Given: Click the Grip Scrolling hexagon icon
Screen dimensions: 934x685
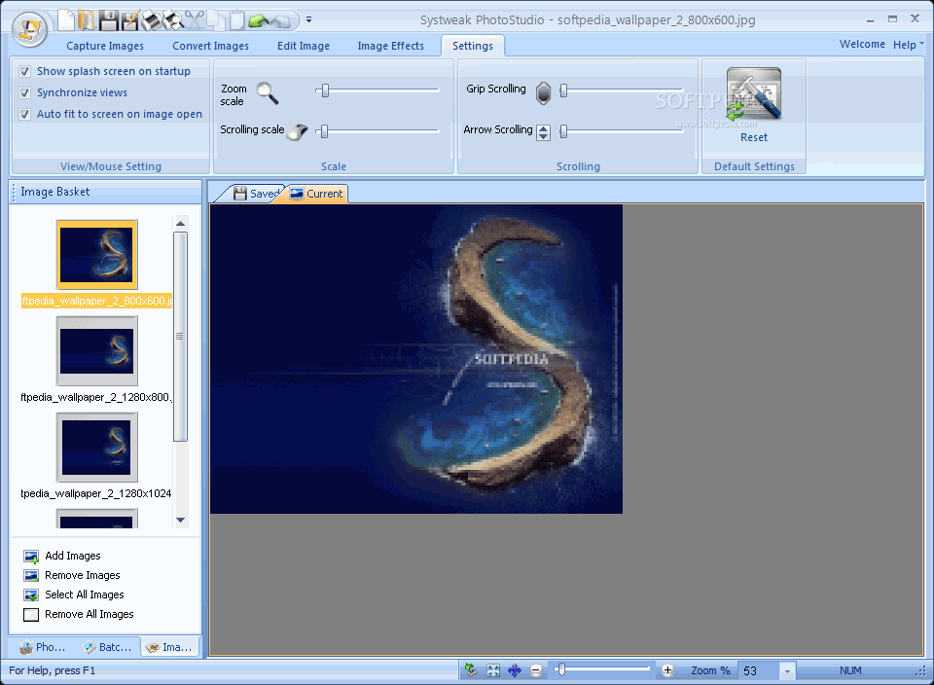Looking at the screenshot, I should click(543, 92).
